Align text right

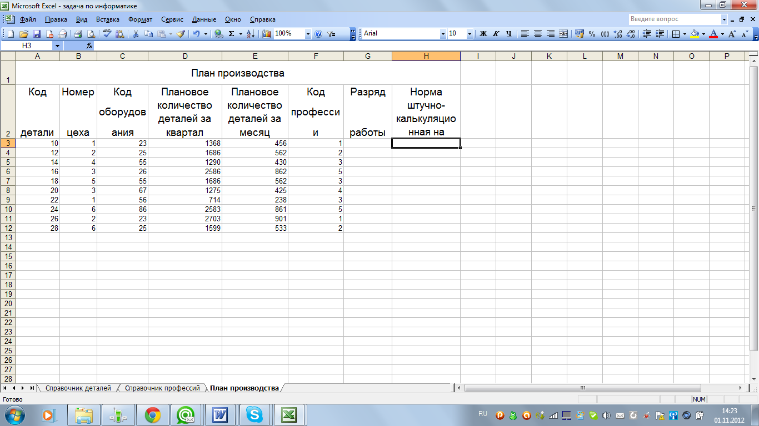(x=551, y=34)
